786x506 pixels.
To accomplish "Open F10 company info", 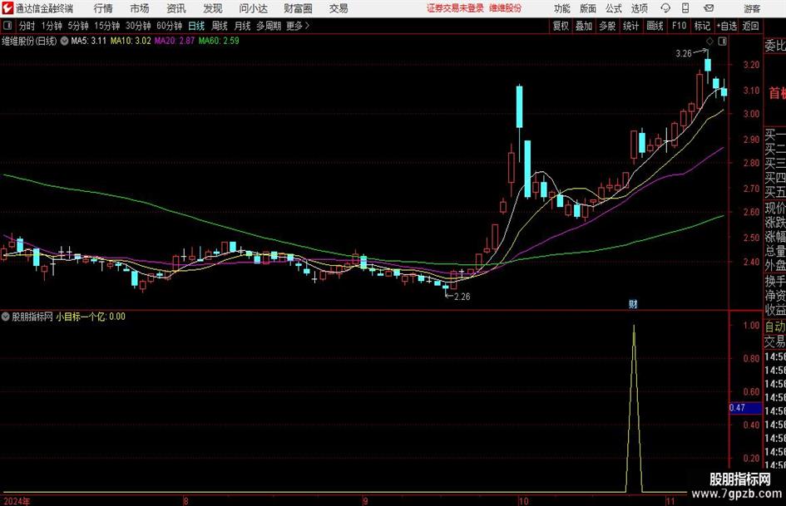I will coord(679,26).
